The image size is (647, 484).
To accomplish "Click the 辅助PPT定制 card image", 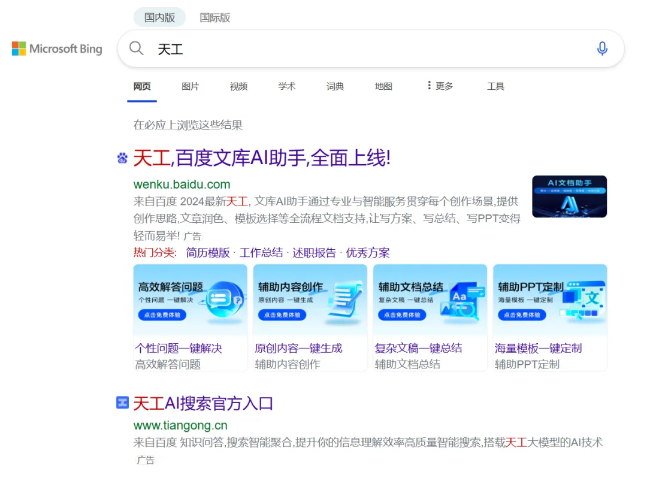I will (550, 301).
